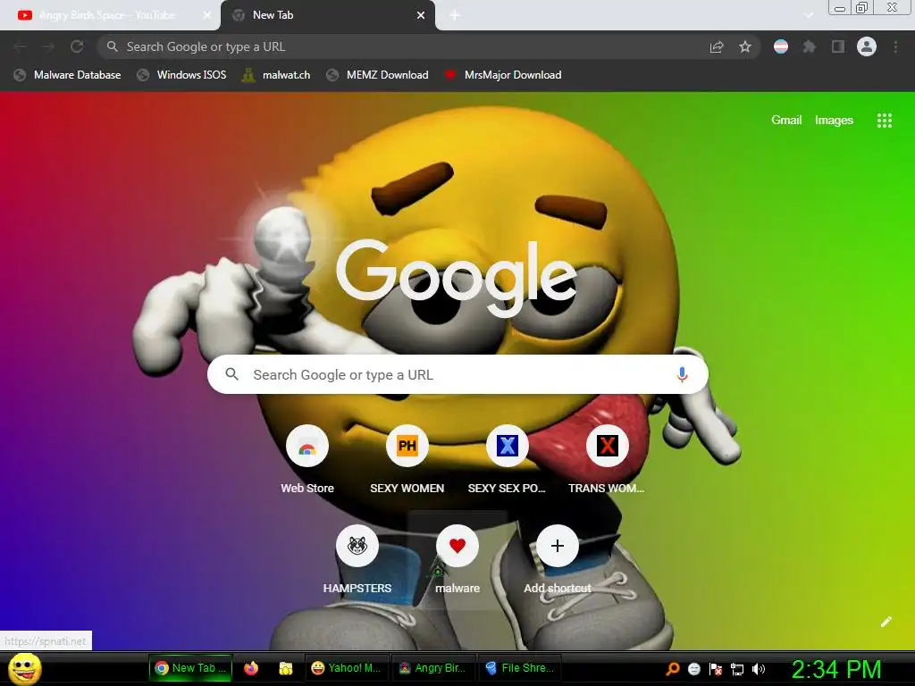Bookmark this tab with the star icon
Screen dimensions: 915x686
(745, 46)
